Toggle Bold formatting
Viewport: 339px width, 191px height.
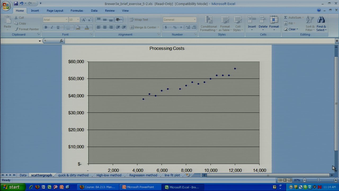click(46, 27)
